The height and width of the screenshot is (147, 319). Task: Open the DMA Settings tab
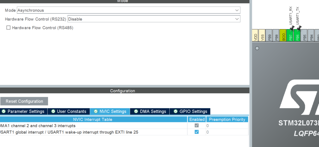pos(150,111)
